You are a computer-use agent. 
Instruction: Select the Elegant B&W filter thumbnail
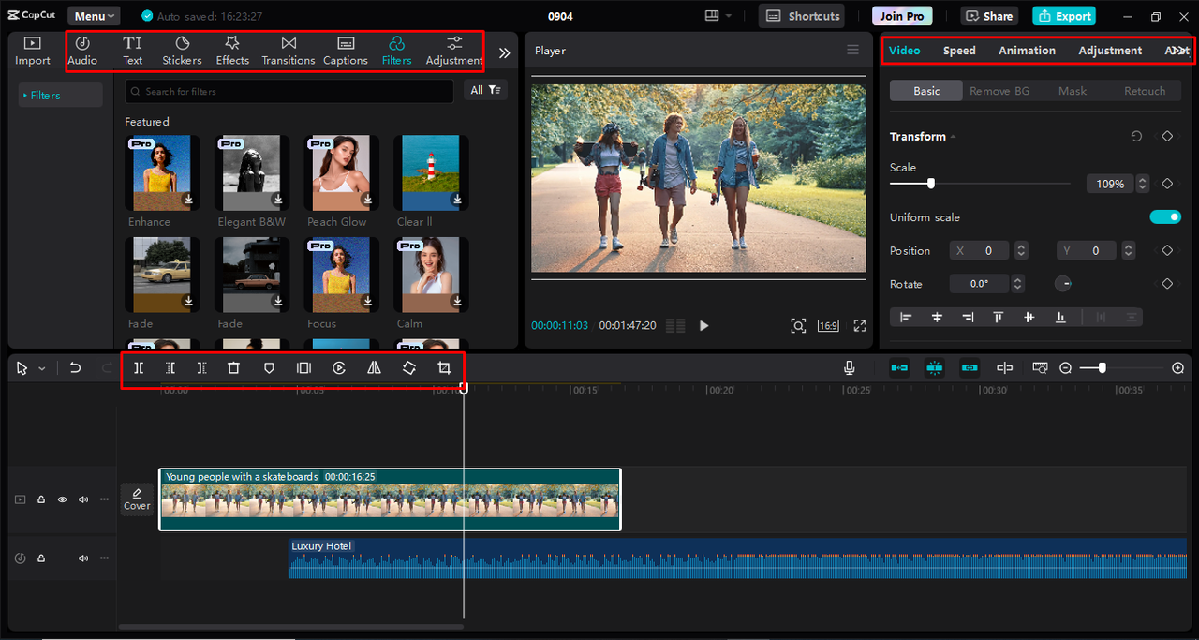pyautogui.click(x=251, y=172)
